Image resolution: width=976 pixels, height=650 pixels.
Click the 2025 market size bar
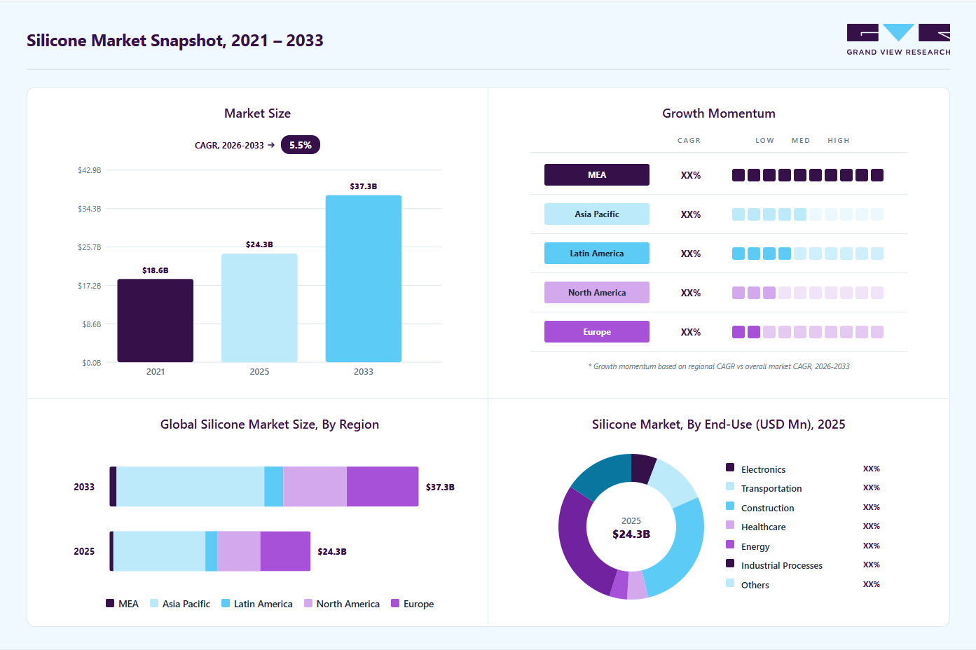coord(259,308)
